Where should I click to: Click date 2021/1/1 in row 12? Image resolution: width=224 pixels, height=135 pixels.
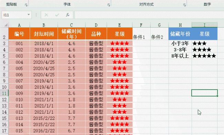click(x=44, y=100)
